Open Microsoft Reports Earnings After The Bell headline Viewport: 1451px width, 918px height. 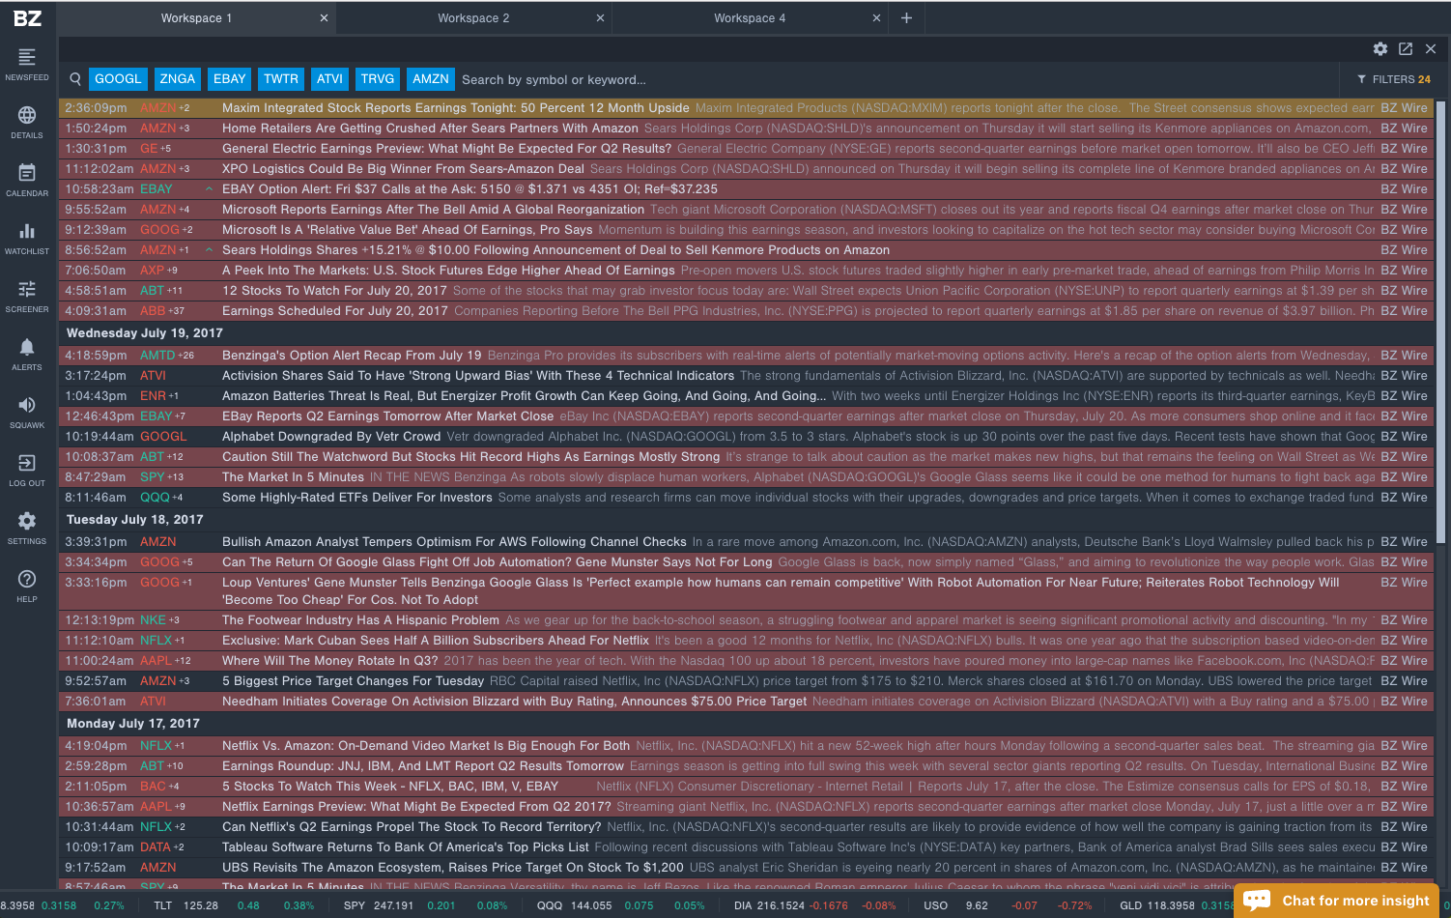point(433,210)
